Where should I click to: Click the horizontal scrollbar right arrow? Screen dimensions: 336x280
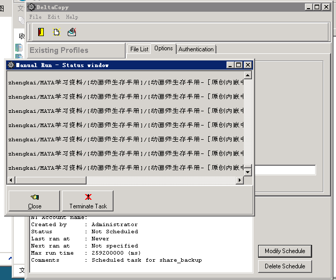(240, 180)
